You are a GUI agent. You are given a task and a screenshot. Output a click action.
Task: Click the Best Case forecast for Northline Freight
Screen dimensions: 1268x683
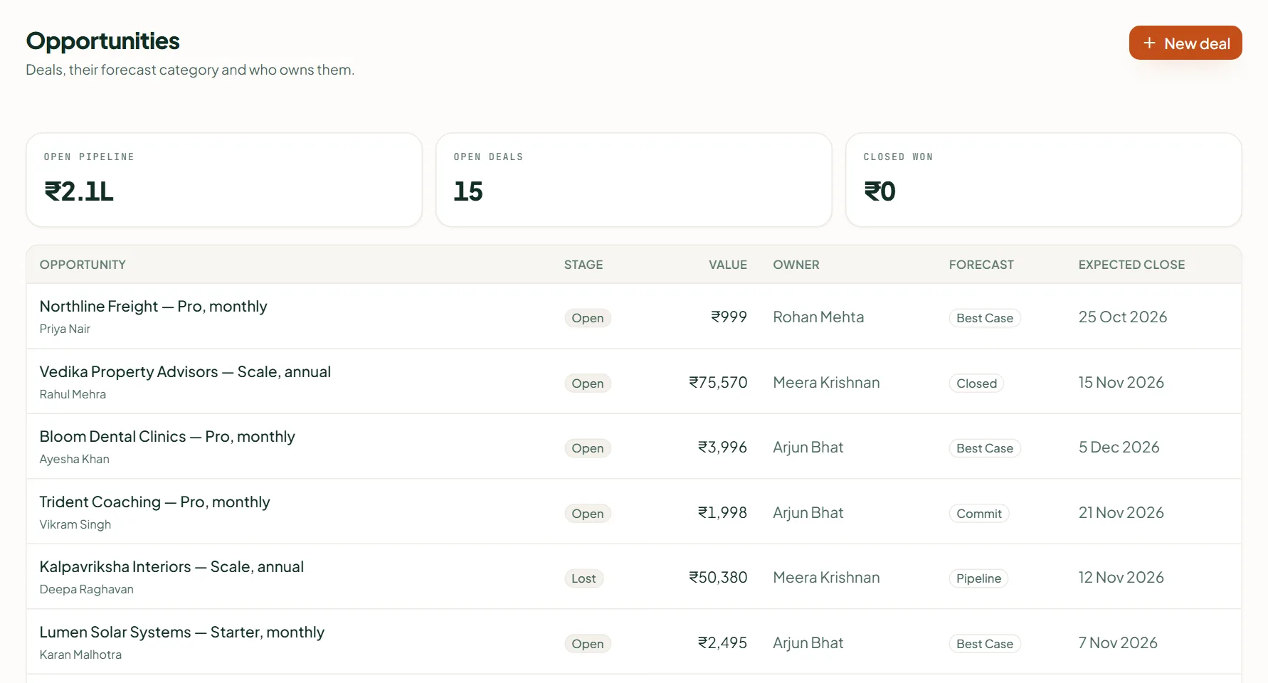pyautogui.click(x=985, y=318)
